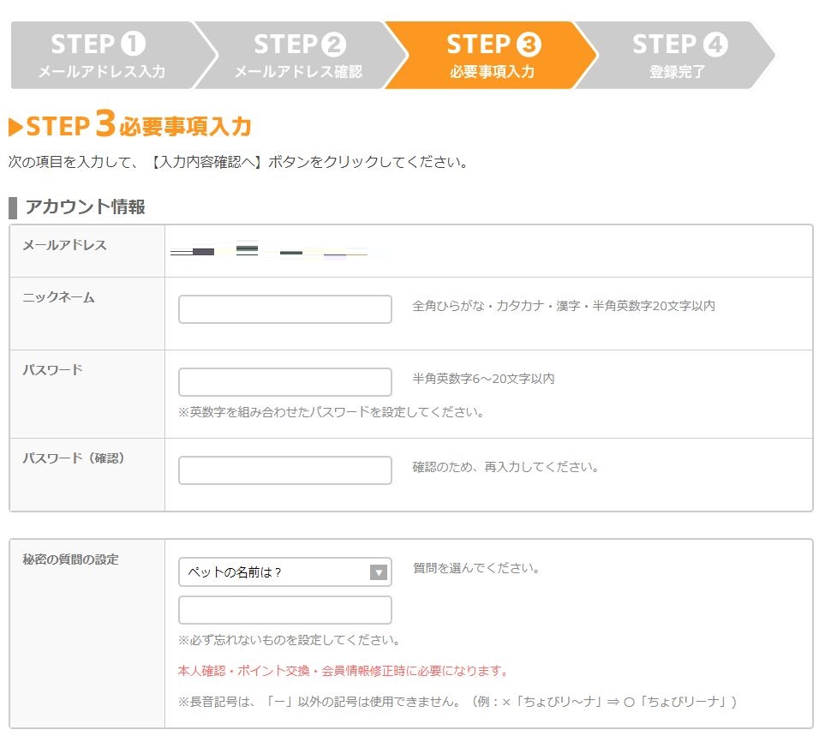Click the 確認のため、再入力してください hint
The width and height of the screenshot is (825, 736).
[505, 467]
